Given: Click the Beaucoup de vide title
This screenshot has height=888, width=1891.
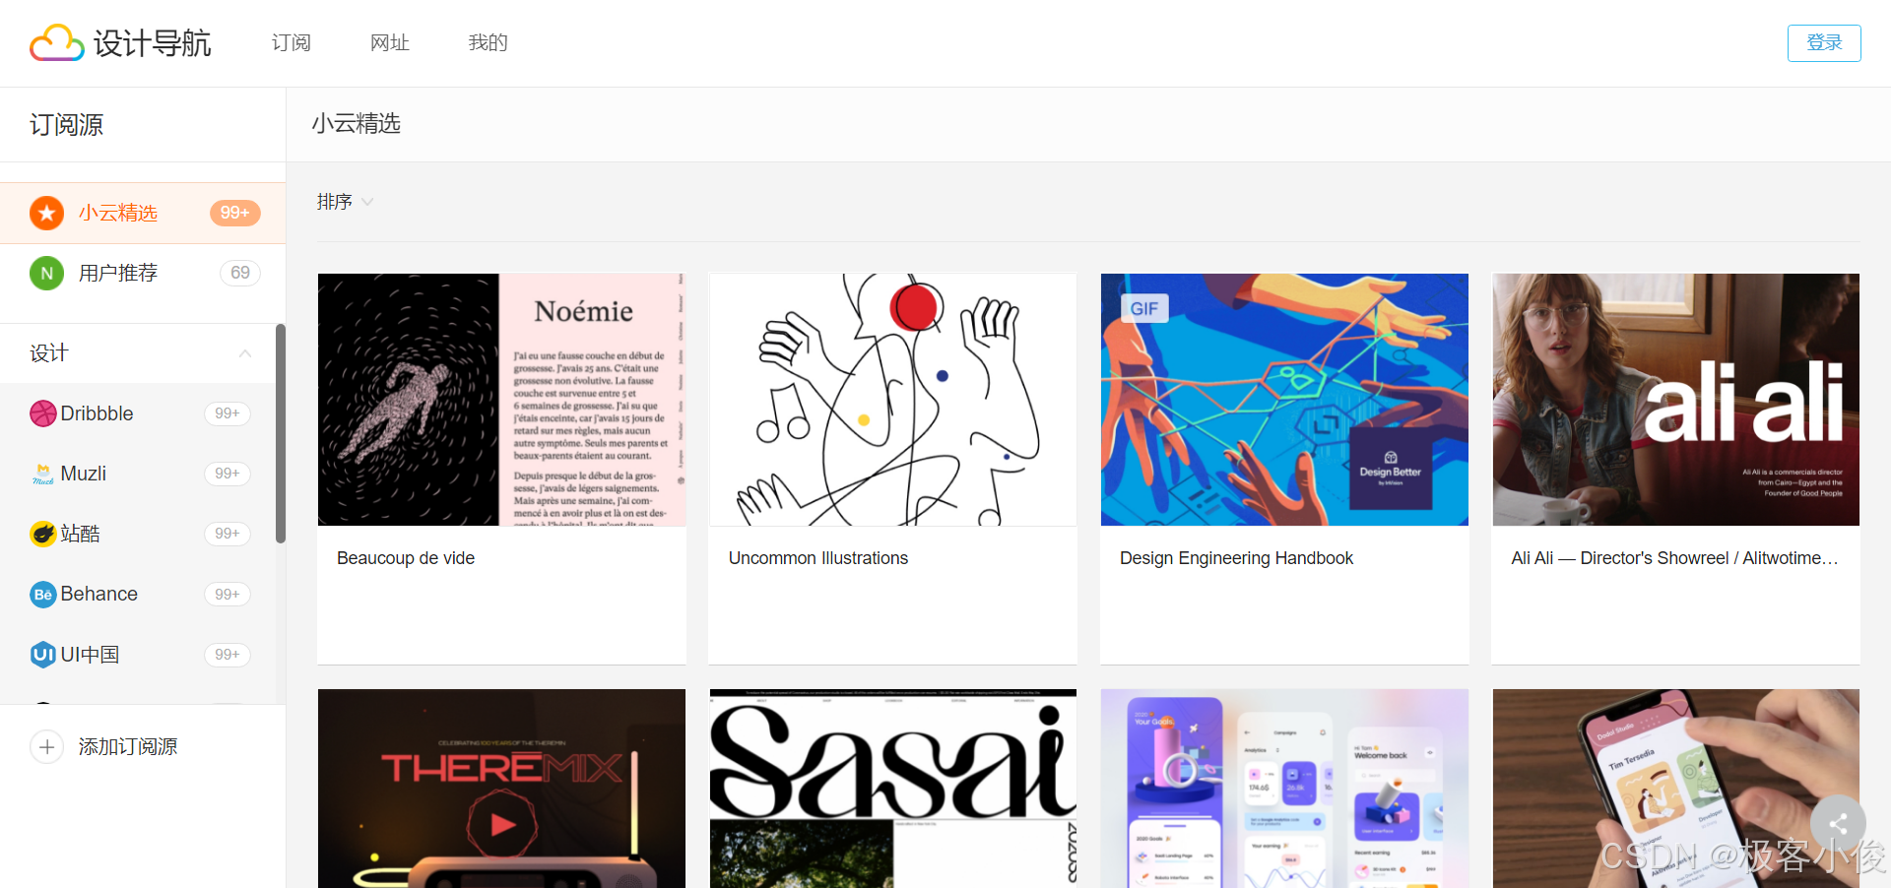Looking at the screenshot, I should click(406, 558).
